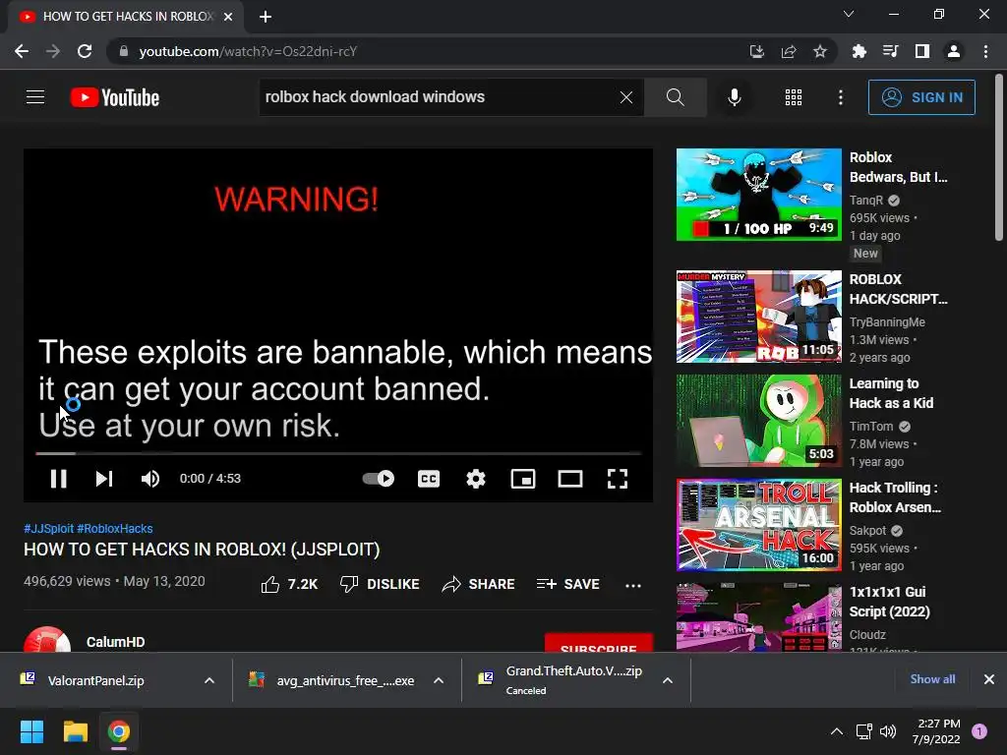This screenshot has height=755, width=1007.
Task: Clear the search box text
Action: [x=626, y=97]
